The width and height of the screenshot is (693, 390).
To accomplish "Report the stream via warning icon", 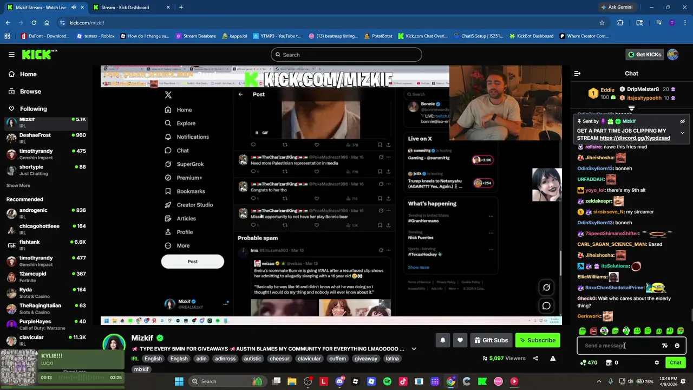I will point(553,358).
